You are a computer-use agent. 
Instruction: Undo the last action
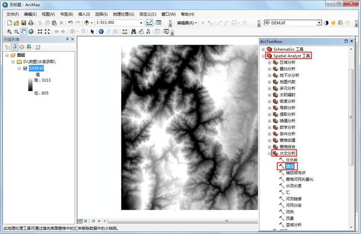coord(71,23)
